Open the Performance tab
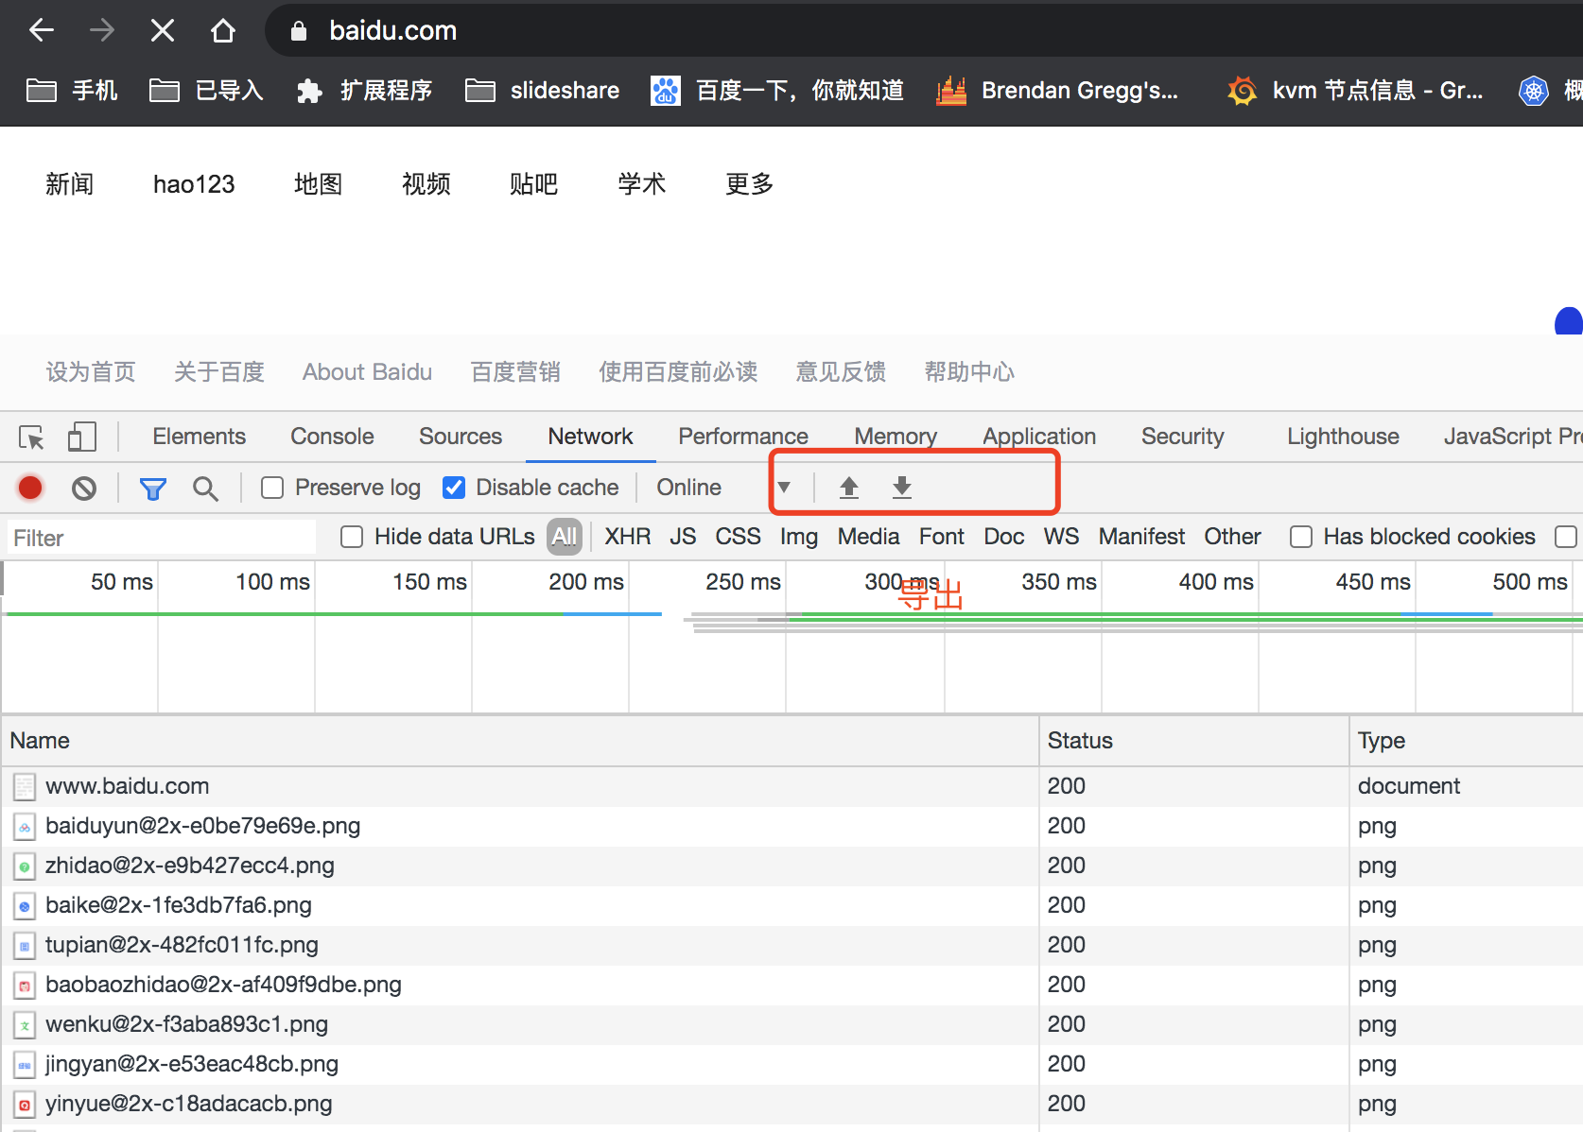The height and width of the screenshot is (1132, 1583). coord(743,437)
